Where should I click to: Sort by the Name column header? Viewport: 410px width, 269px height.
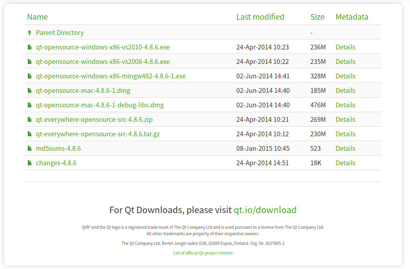click(x=37, y=17)
